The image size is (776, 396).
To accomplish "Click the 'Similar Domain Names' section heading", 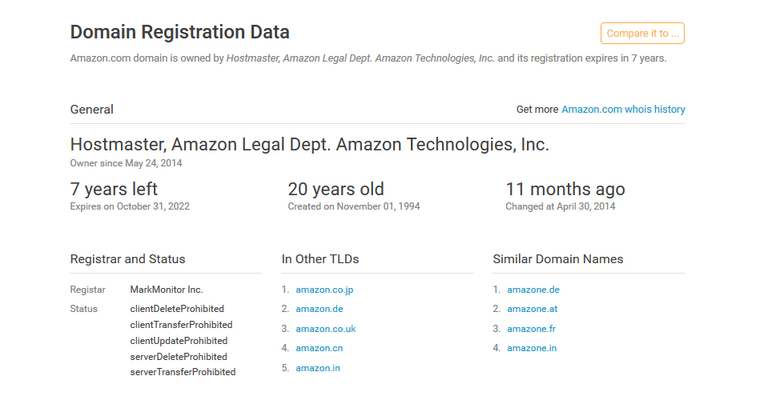I will click(x=558, y=259).
